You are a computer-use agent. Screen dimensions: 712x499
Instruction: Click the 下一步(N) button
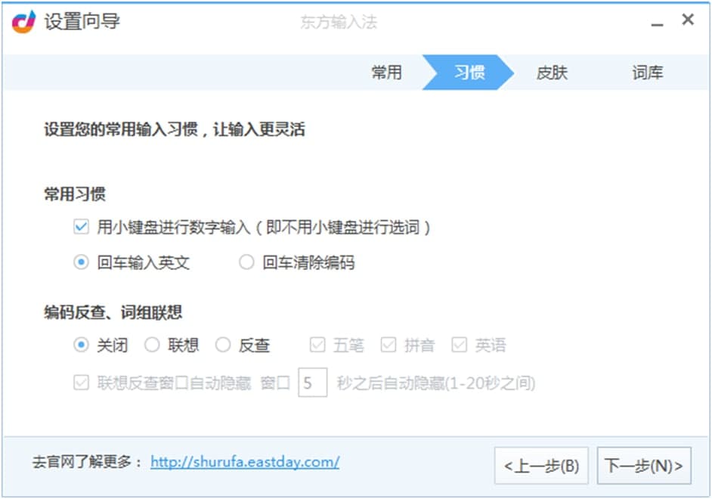(644, 466)
